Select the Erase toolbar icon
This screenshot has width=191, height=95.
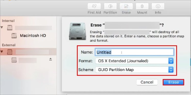pos(126,6)
